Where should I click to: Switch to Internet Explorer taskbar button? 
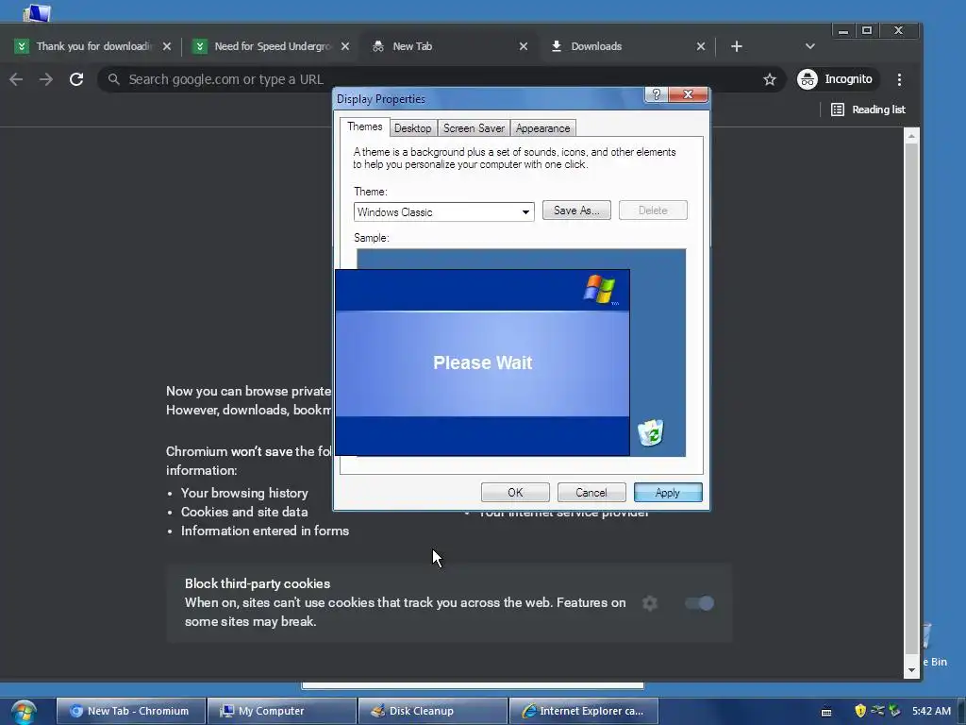pos(583,711)
